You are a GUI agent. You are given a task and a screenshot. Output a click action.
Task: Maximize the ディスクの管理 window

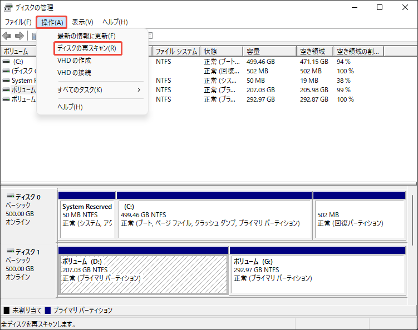coord(380,7)
